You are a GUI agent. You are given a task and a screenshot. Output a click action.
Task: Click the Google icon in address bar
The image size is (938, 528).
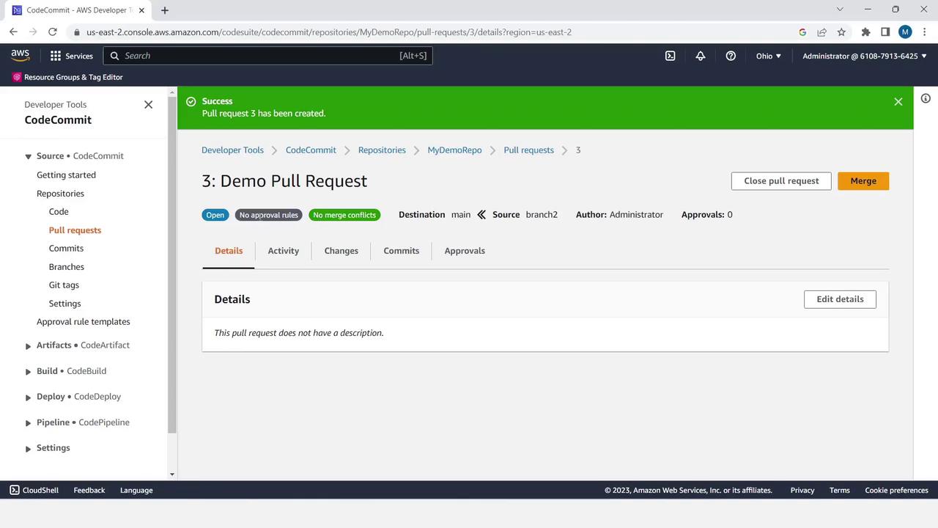[802, 32]
